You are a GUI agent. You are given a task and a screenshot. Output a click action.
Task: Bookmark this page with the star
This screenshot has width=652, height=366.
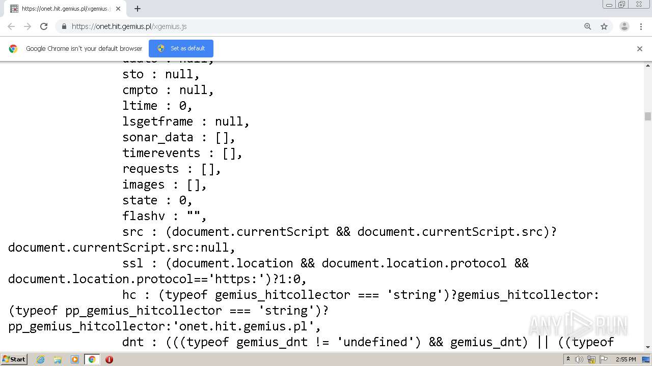point(604,26)
